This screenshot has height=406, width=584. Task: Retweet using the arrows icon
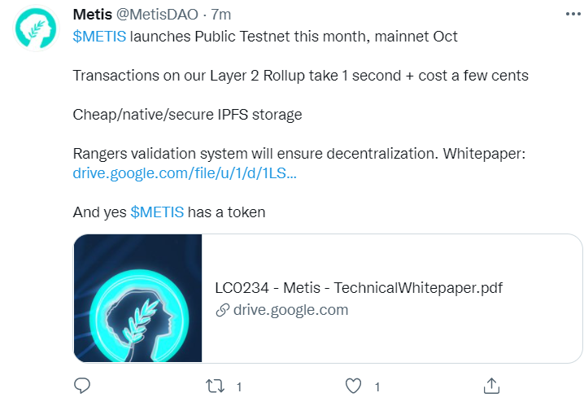click(x=216, y=386)
